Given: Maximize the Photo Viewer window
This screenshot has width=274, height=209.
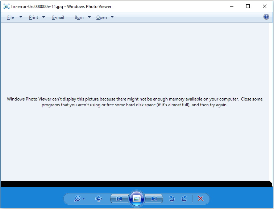Looking at the screenshot, I should [x=248, y=6].
